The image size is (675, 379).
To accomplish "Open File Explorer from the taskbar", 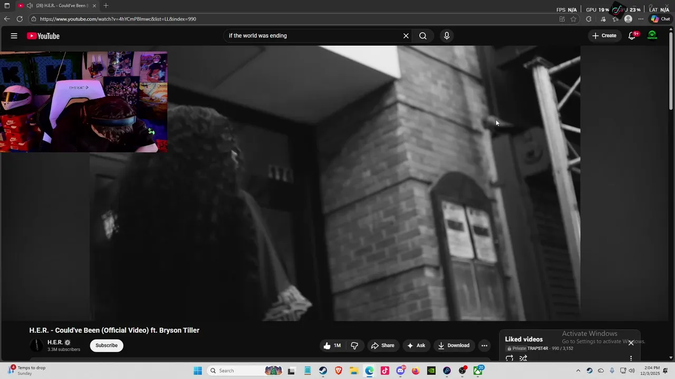I will click(354, 371).
